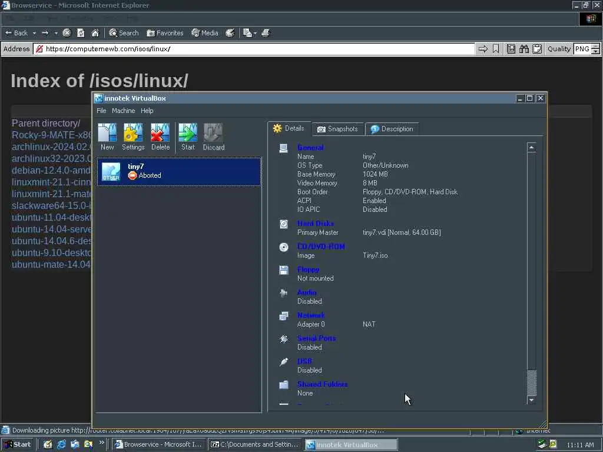603x452 pixels.
Task: Click the USB connector icon in details
Action: point(284,362)
